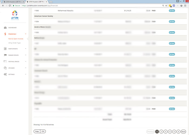Click the Previous page button
The height and width of the screenshot is (135, 189).
(151, 132)
